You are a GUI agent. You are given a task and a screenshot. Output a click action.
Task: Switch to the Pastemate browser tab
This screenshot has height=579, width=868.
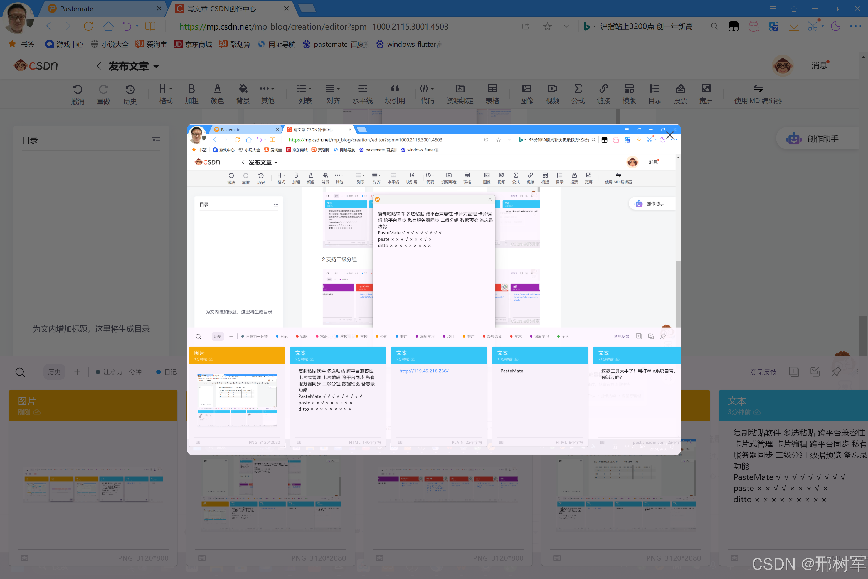77,9
